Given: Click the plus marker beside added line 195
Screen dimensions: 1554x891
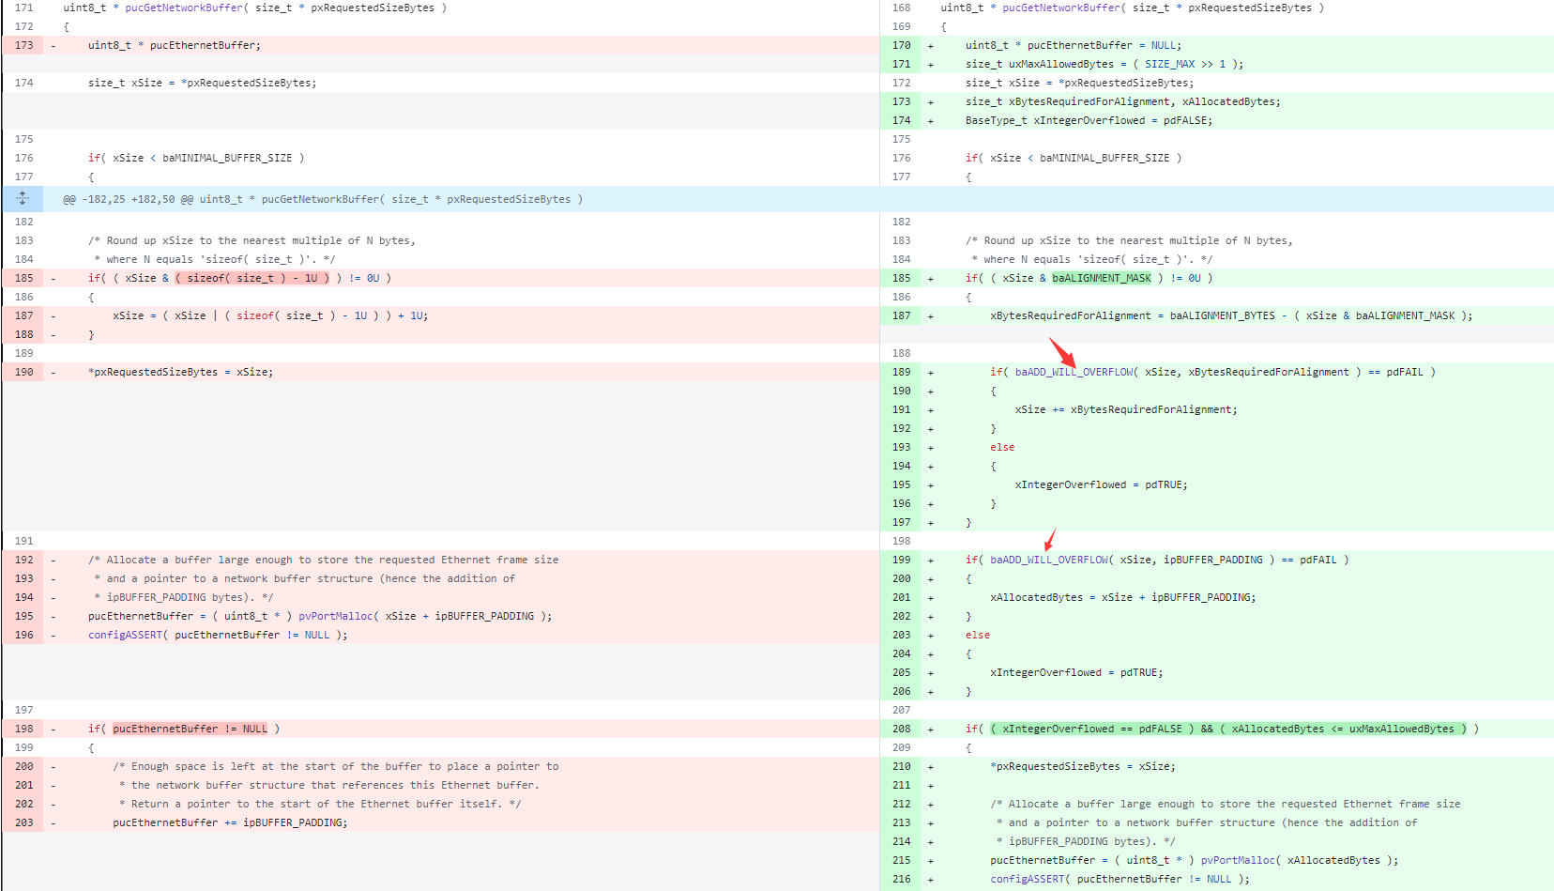Looking at the screenshot, I should (x=931, y=485).
